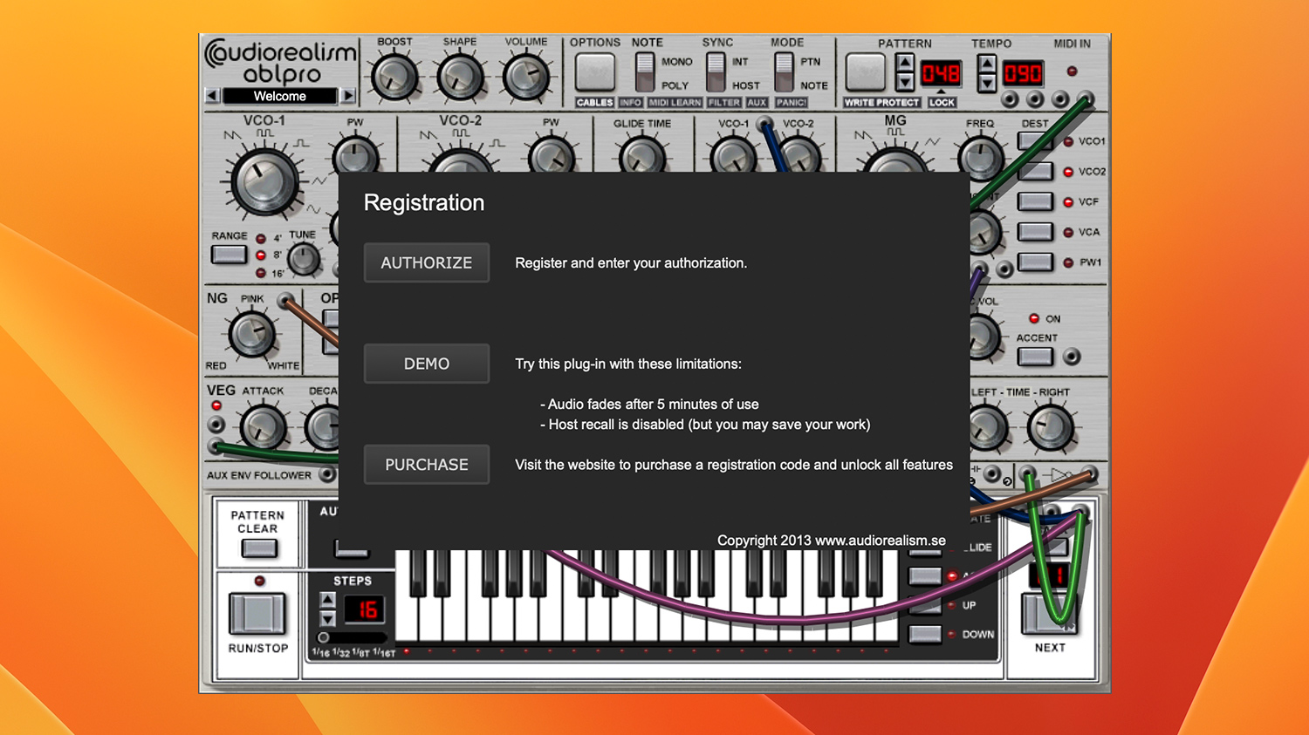Click the VEG ATTACK knob

[x=263, y=427]
